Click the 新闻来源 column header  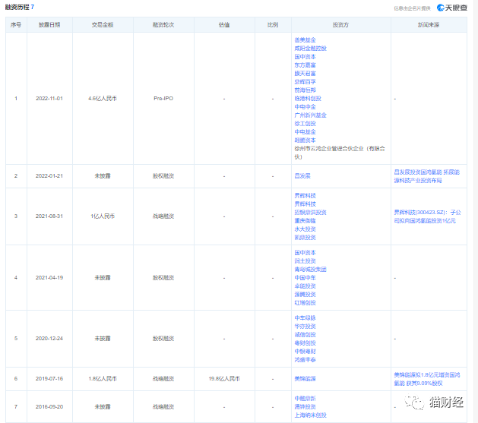point(429,24)
